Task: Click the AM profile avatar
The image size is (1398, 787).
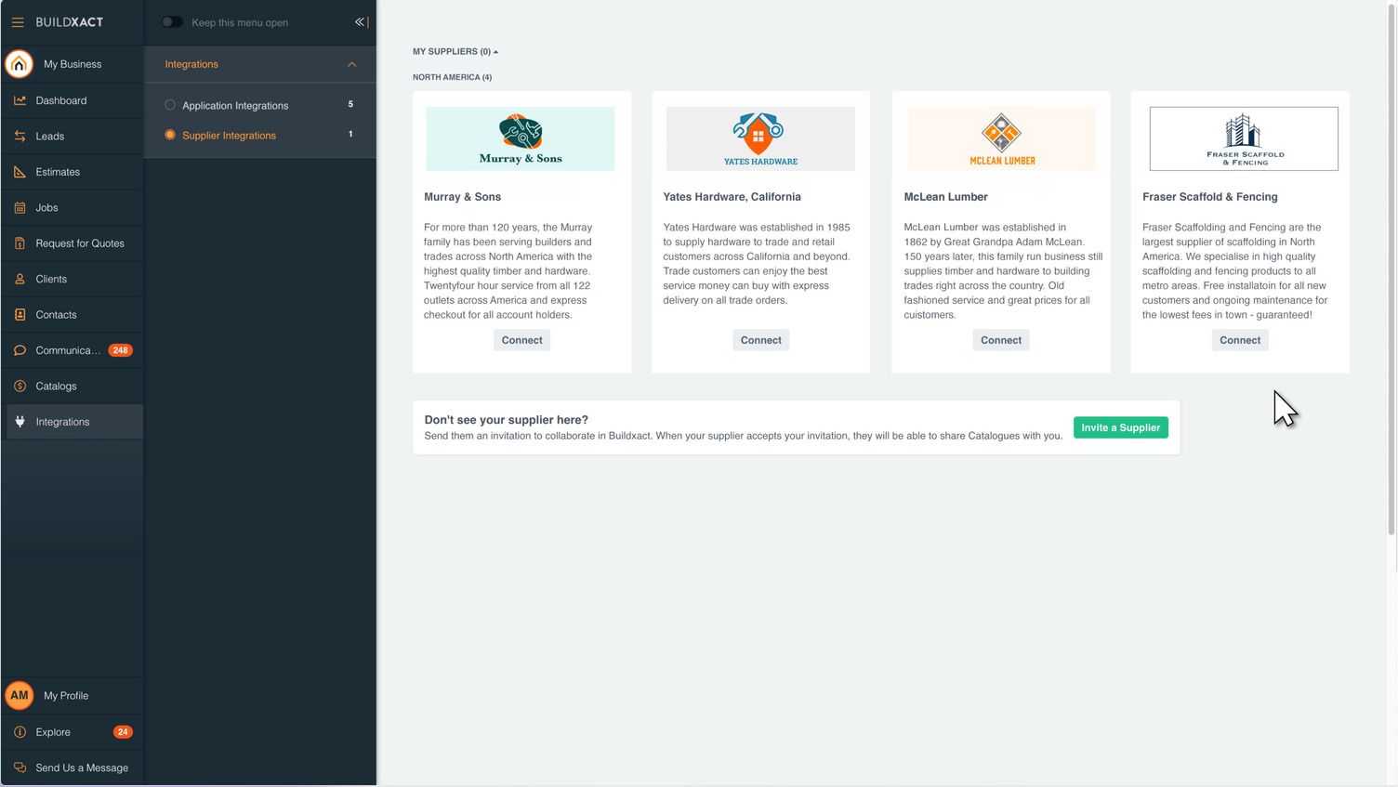Action: point(19,695)
